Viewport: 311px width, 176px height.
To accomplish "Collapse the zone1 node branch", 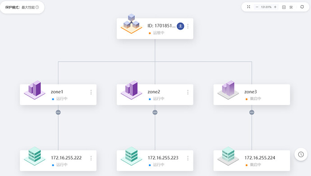I will 58,112.
